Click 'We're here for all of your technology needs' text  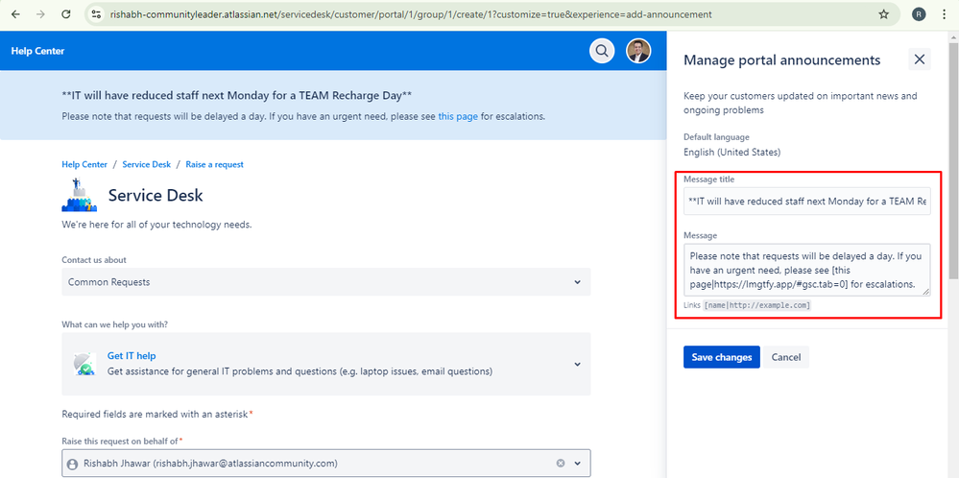pos(156,225)
